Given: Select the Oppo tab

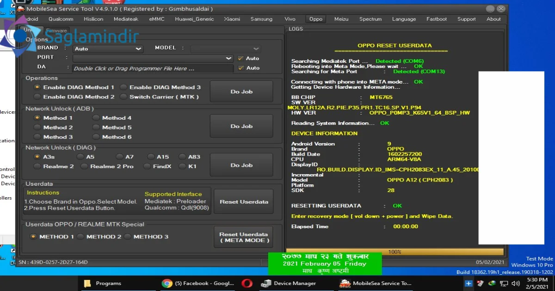Looking at the screenshot, I should coord(316,19).
